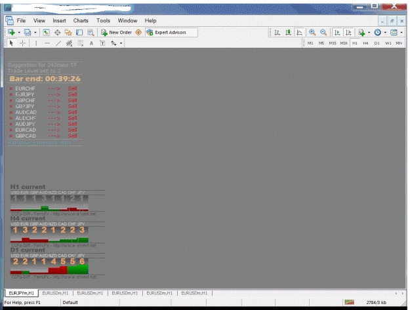The width and height of the screenshot is (410, 310).
Task: Switch chart to bar chart mode
Action: [277, 32]
